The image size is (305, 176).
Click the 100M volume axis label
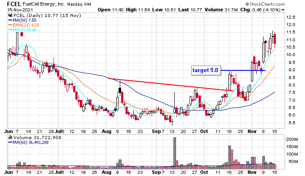[x=292, y=154]
